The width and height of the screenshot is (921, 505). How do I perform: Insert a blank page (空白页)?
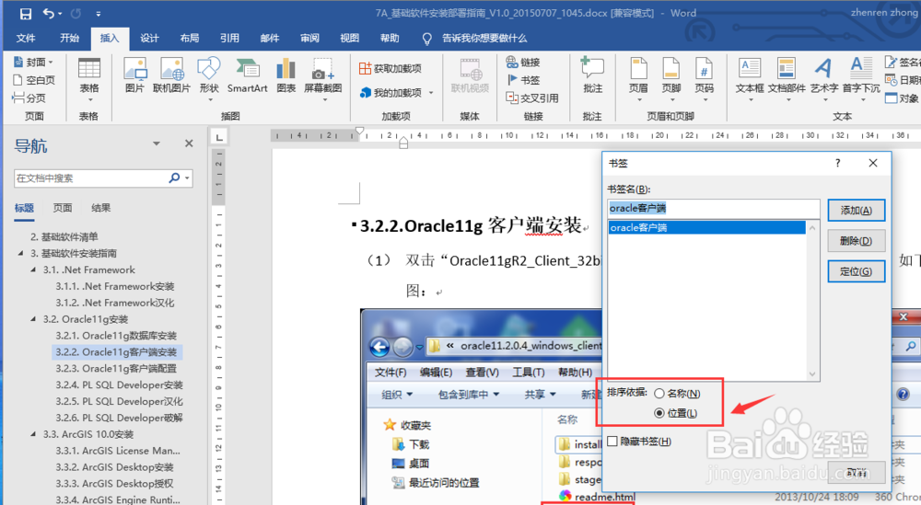[33, 80]
